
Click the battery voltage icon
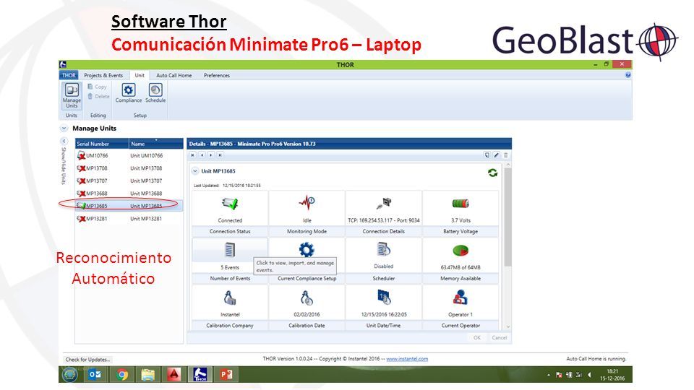[x=460, y=204]
